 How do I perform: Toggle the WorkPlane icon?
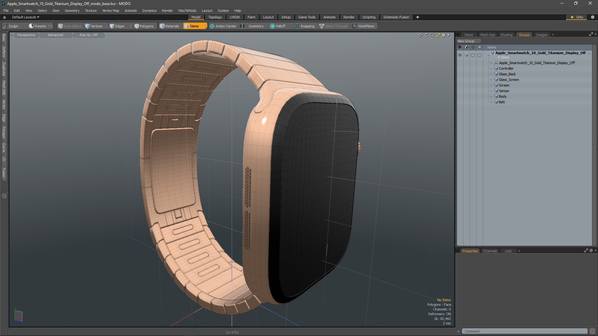pos(354,26)
